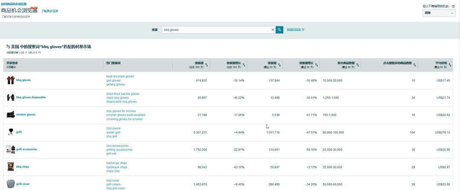
Task: Expand the 浏览和筛选 filter panel
Action: coord(296,30)
